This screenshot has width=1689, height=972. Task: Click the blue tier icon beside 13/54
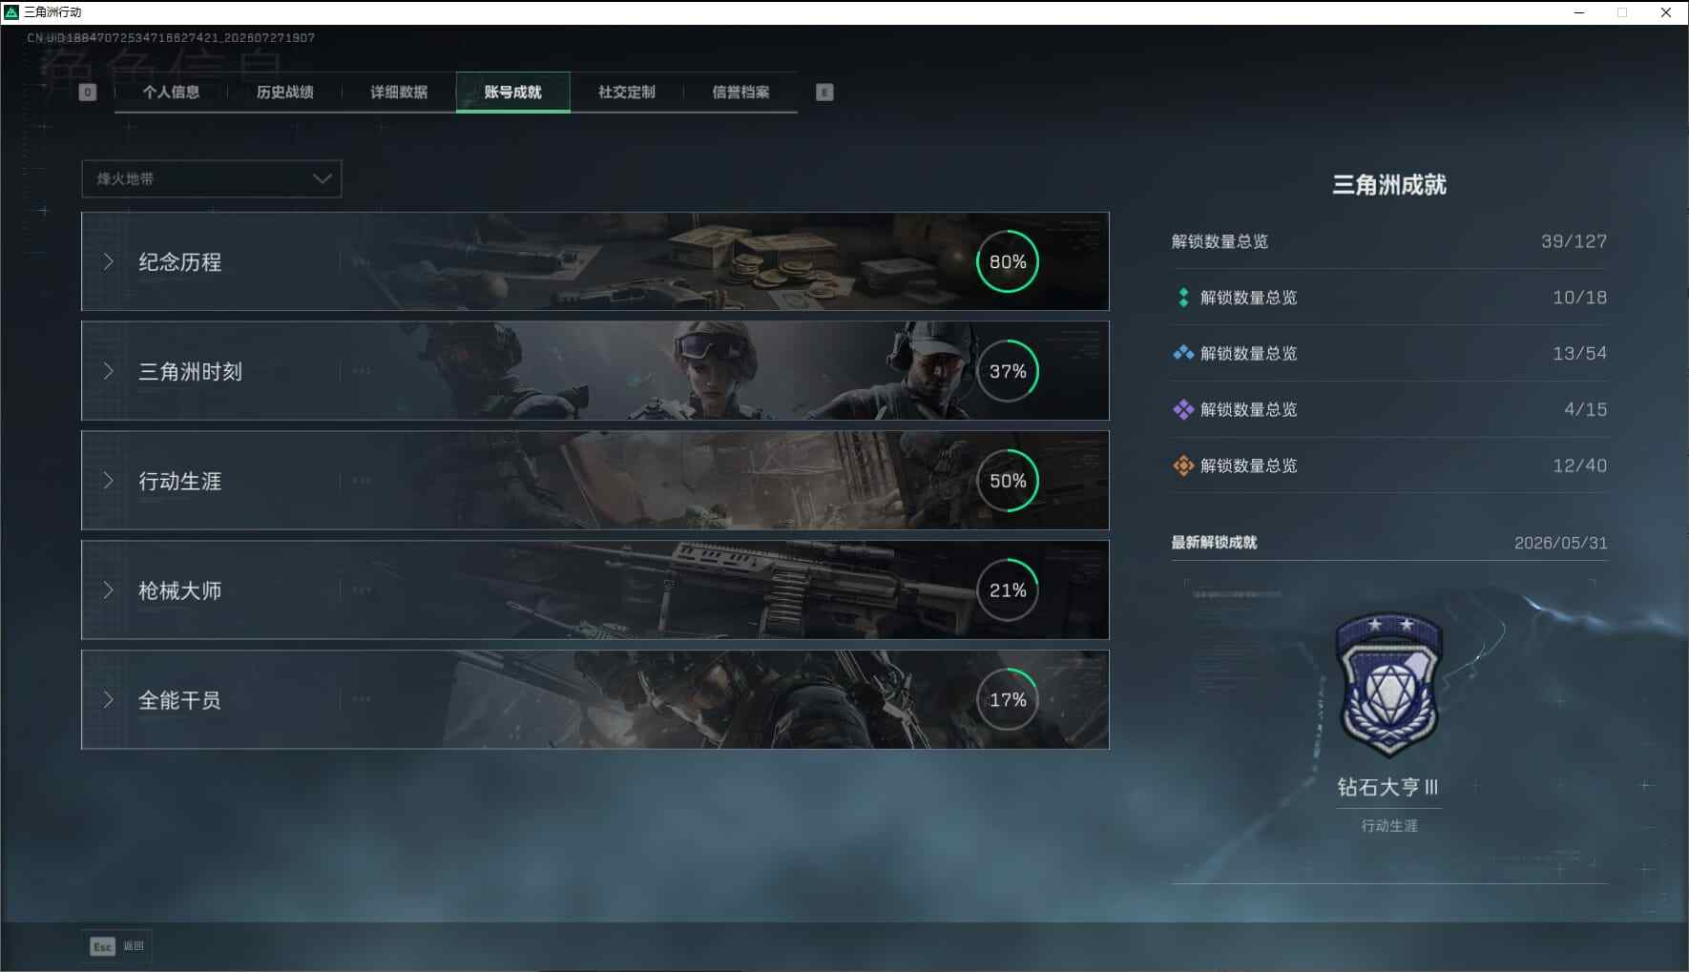(1183, 353)
